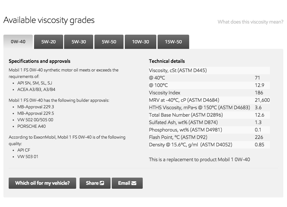This screenshot has width=287, height=207.
Task: Click 'Specifications and approvals' heading
Action: tap(40, 61)
